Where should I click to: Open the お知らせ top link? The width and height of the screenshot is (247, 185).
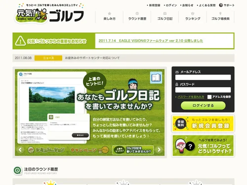(x=188, y=5)
